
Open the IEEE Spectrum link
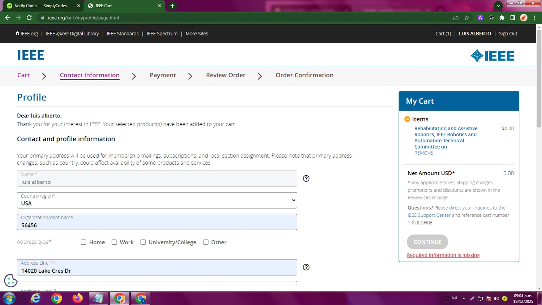[162, 34]
